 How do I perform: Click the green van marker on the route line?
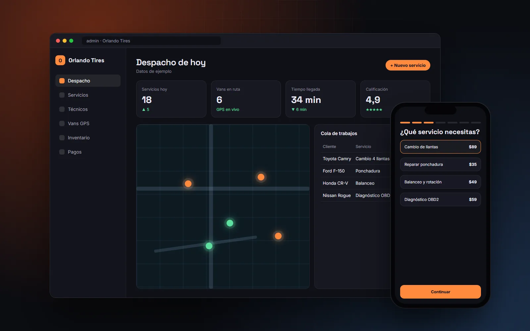[209, 246]
